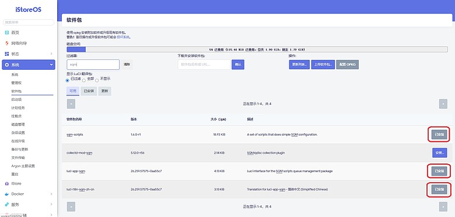
Task: Click the 配置 OPKG button
Action: point(348,65)
